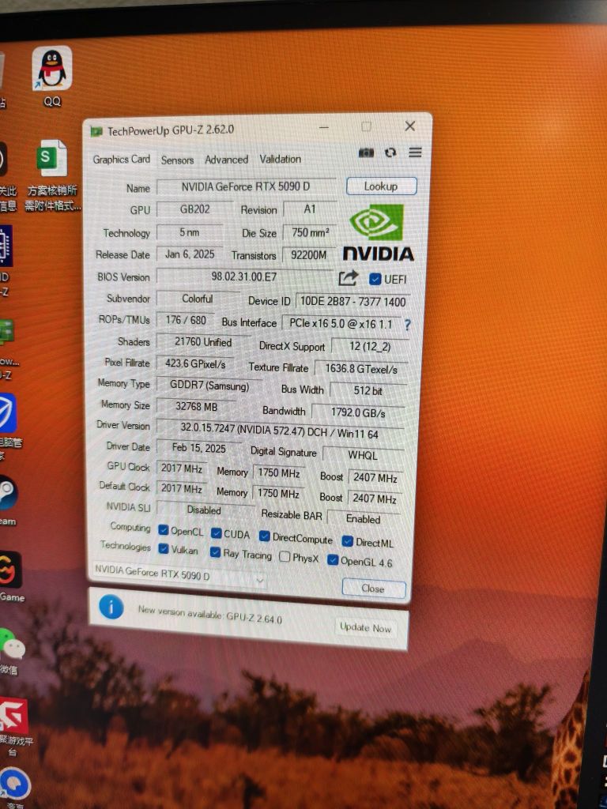Switch to the Sensors tab

pos(177,160)
